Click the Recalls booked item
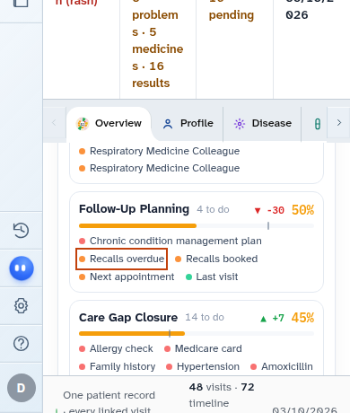Viewport: 350px width, 413px height. (216, 259)
